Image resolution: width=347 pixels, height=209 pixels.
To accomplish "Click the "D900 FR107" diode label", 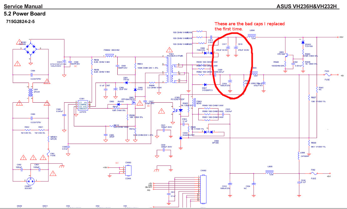I will click(140, 89).
